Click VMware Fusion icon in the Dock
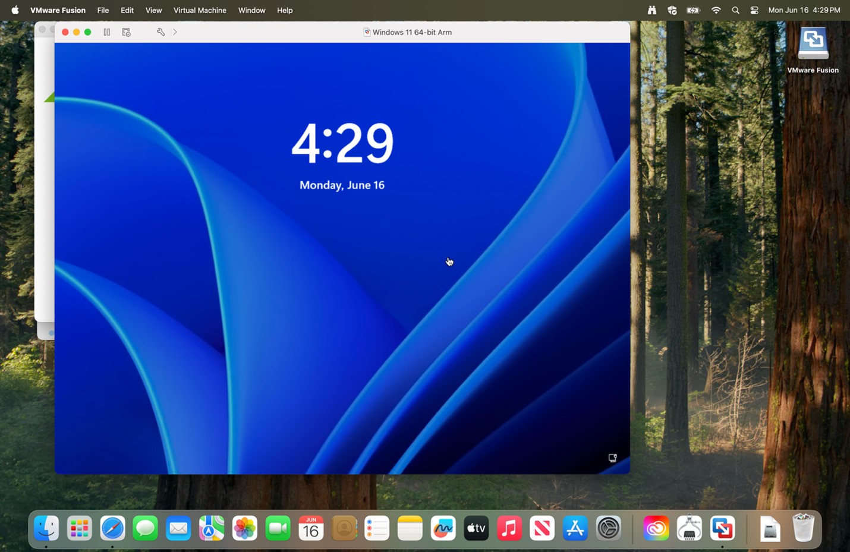Screen dimensions: 850x552 [x=722, y=528]
